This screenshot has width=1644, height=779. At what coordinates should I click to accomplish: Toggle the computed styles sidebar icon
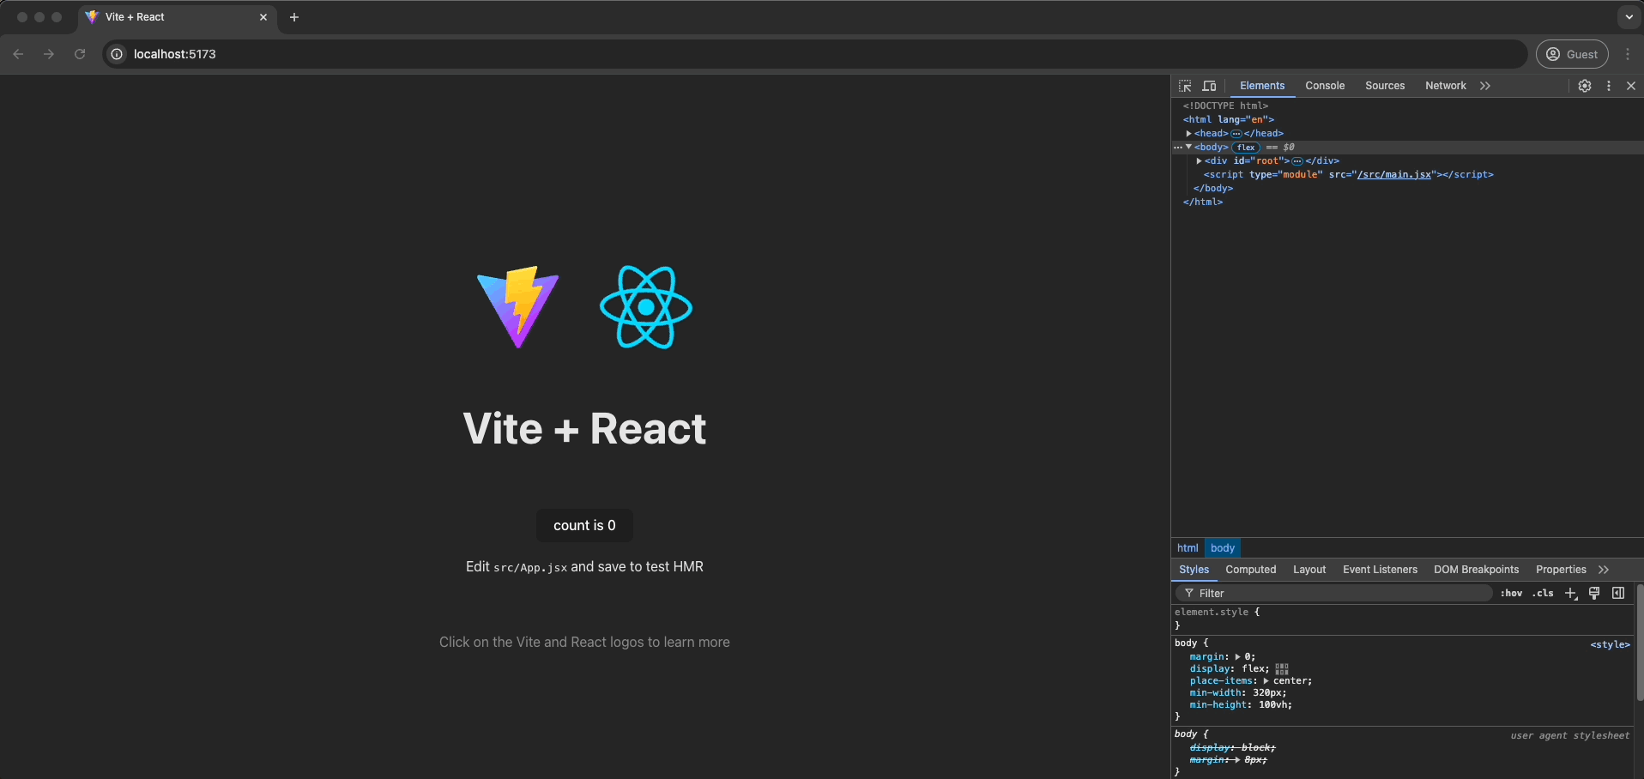1619,593
